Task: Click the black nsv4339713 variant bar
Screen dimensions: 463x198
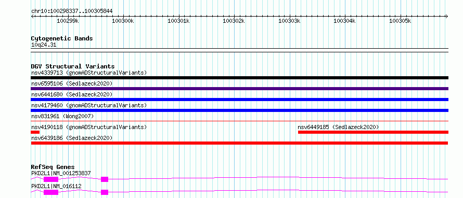Action: click(x=239, y=78)
